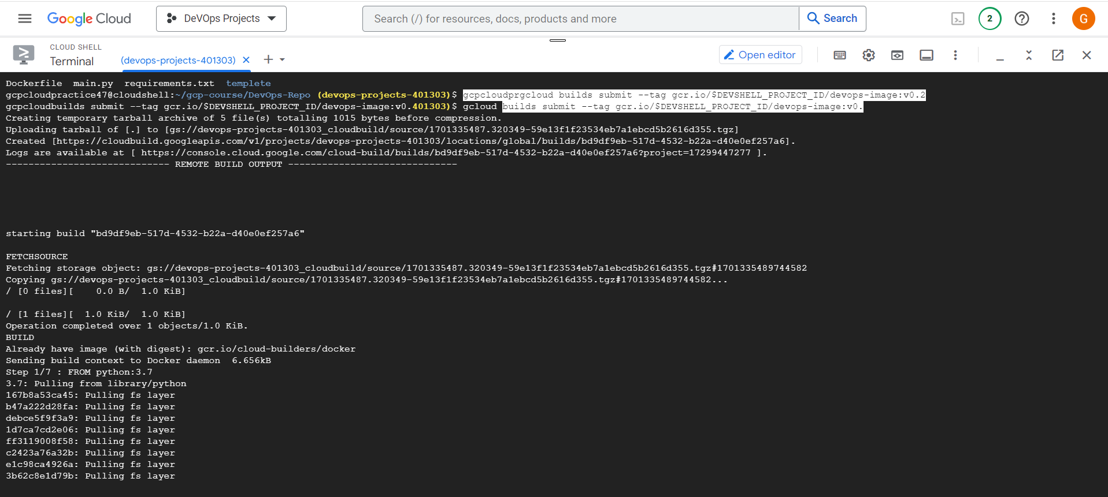The width and height of the screenshot is (1108, 497).
Task: Go to Google Cloud home logo
Action: pyautogui.click(x=89, y=18)
